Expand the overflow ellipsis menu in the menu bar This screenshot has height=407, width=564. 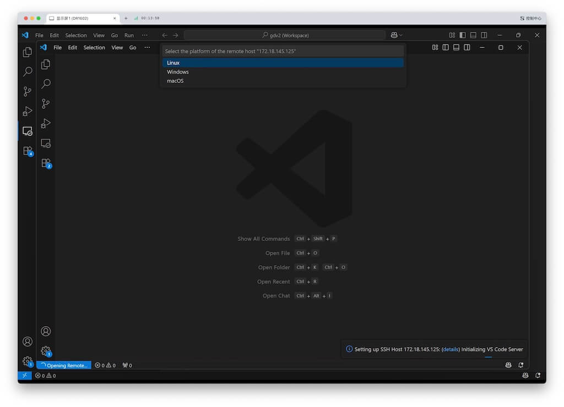click(147, 47)
